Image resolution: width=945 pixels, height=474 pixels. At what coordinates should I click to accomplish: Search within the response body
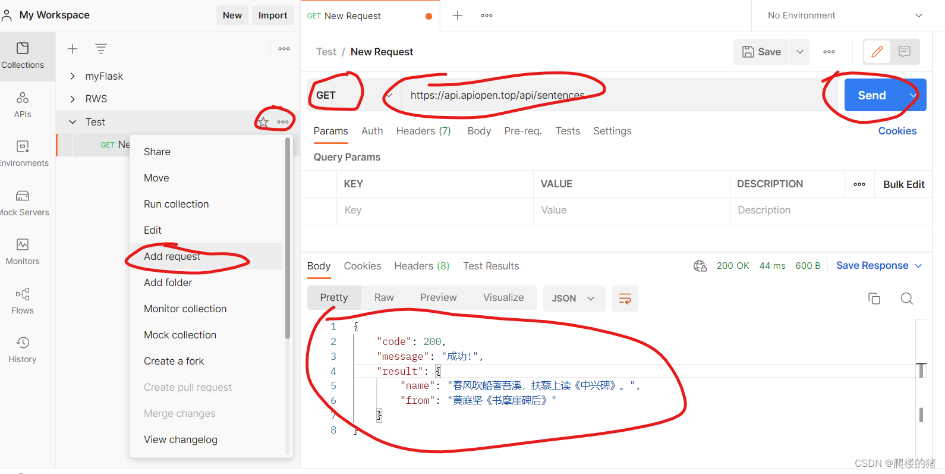907,299
